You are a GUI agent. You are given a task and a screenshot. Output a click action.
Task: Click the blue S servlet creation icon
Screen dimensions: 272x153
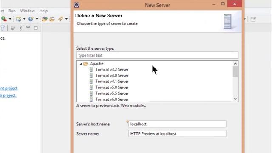pyautogui.click(x=31, y=19)
